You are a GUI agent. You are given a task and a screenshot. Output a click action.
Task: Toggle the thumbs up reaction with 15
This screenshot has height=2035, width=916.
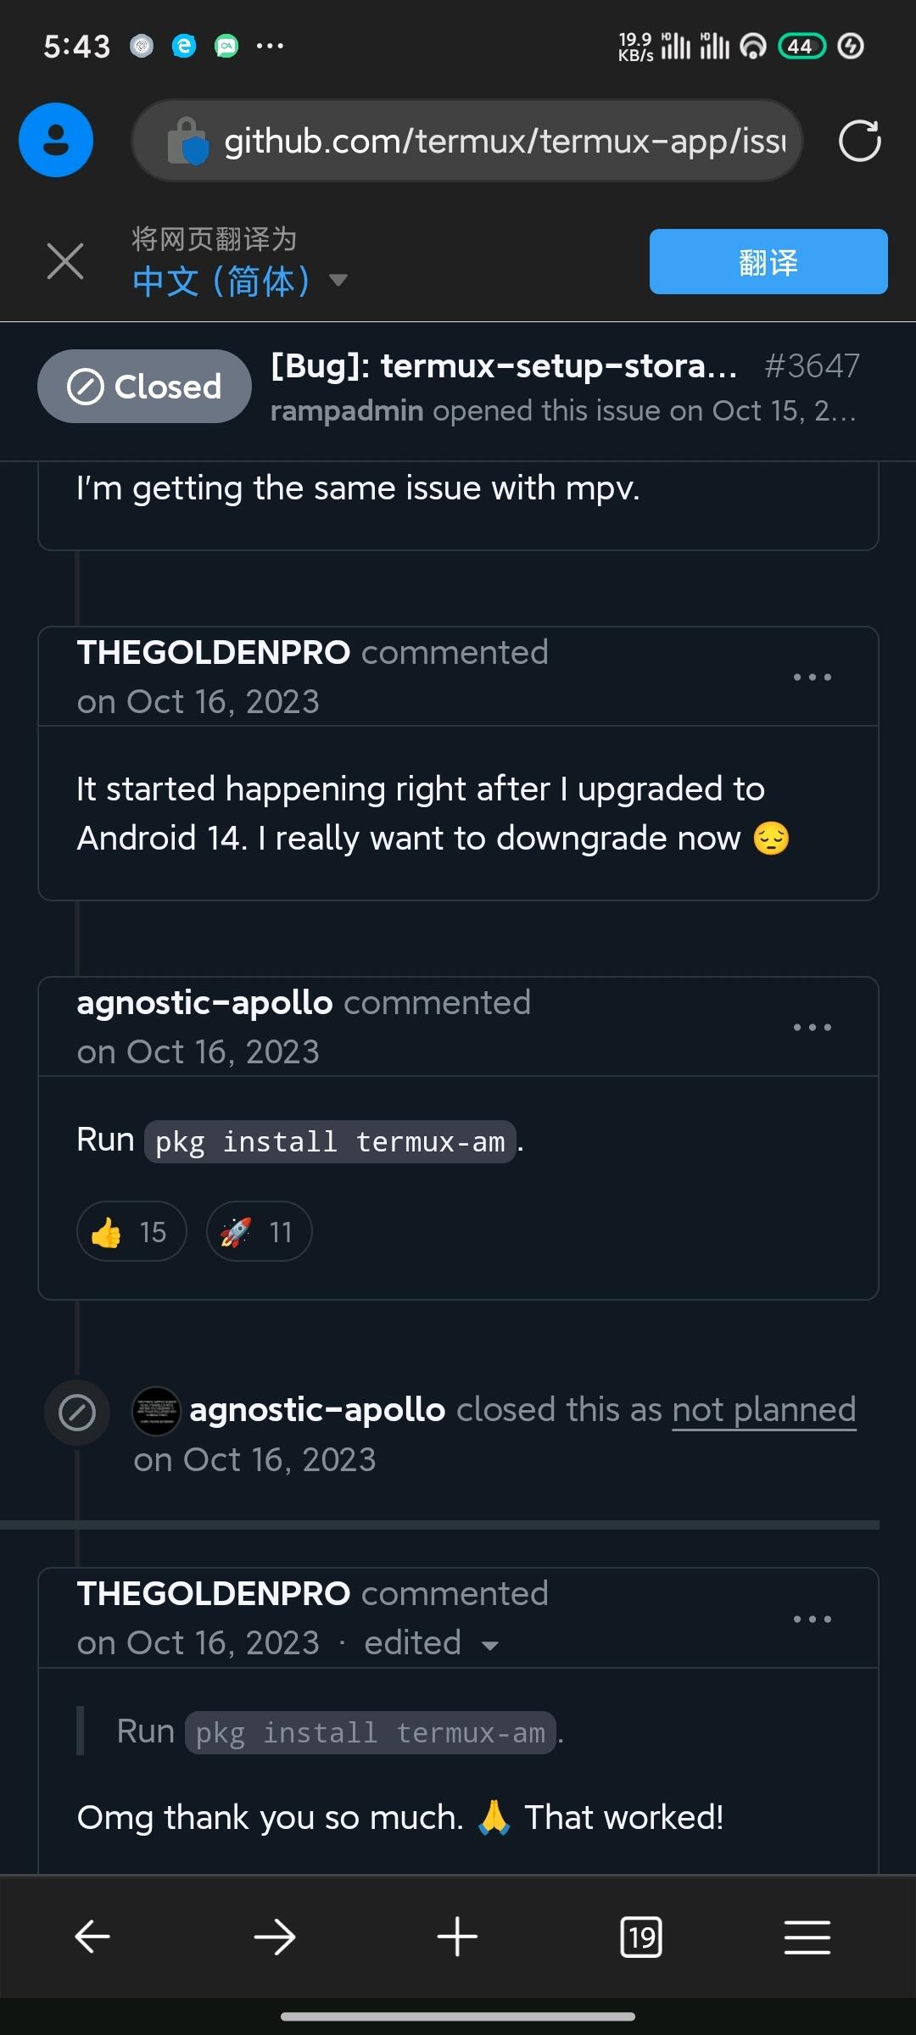(x=131, y=1232)
